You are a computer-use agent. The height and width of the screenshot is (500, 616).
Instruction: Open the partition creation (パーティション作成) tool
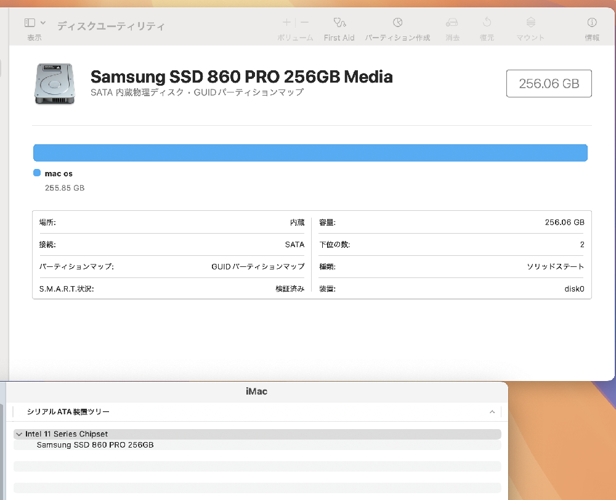[x=397, y=23]
